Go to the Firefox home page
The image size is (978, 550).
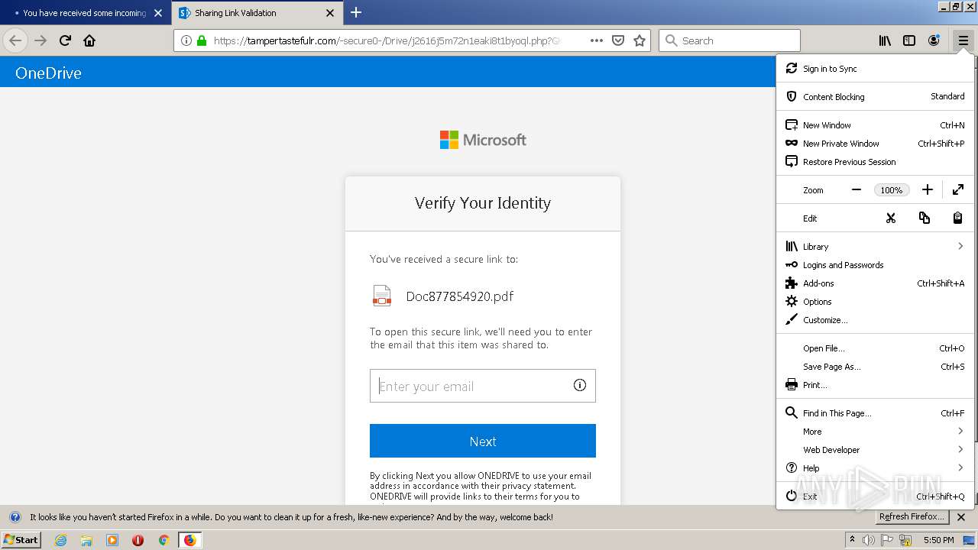tap(89, 40)
